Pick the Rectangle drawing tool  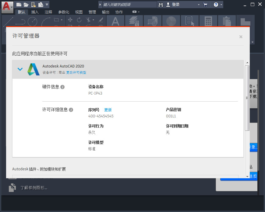56,19
